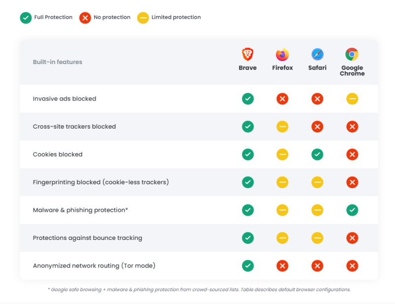Click the green Full Protection legend icon
This screenshot has width=395, height=304.
26,18
